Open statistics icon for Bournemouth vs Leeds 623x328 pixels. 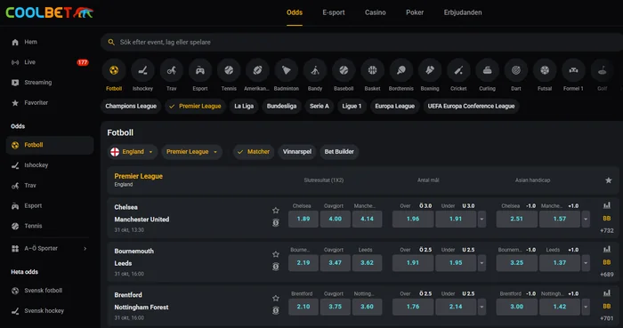[607, 250]
